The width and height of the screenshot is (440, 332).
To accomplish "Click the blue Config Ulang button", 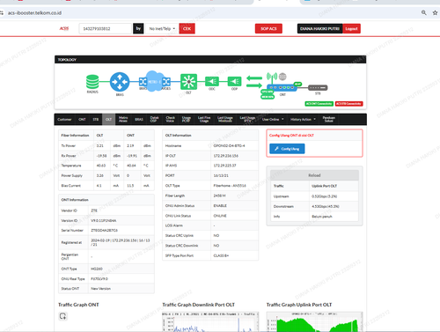I will [287, 149].
